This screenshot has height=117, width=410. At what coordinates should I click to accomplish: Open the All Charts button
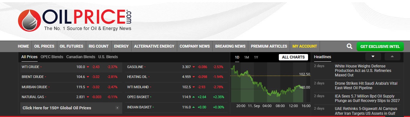coord(293,57)
